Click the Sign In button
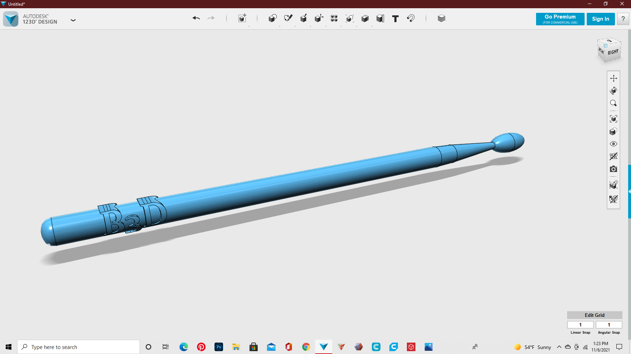 [601, 19]
